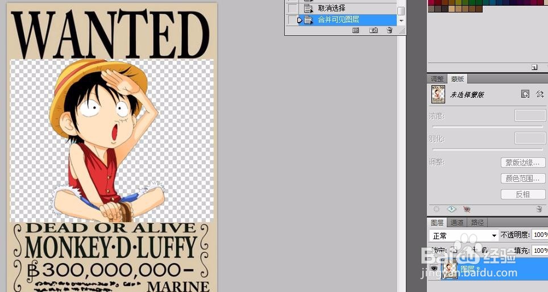Click the mask preview thumbnail in 蒙版 panel
548x292 pixels.
point(438,94)
